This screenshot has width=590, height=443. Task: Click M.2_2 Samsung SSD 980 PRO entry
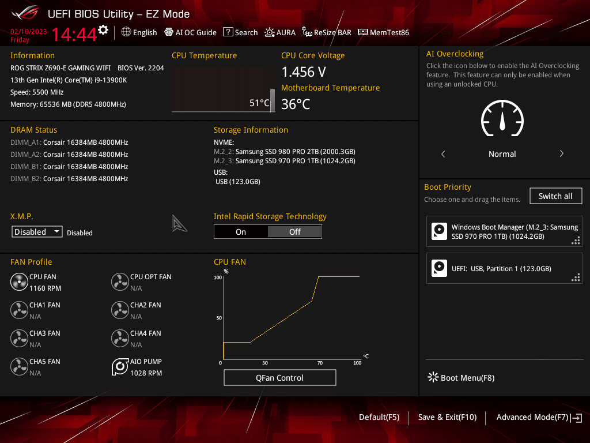[x=285, y=152]
